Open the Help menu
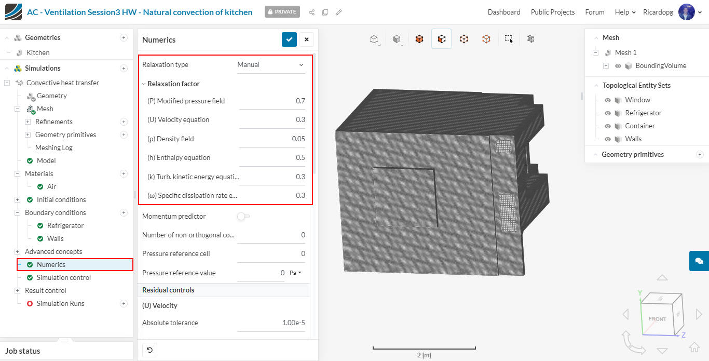The width and height of the screenshot is (709, 361). tap(625, 12)
